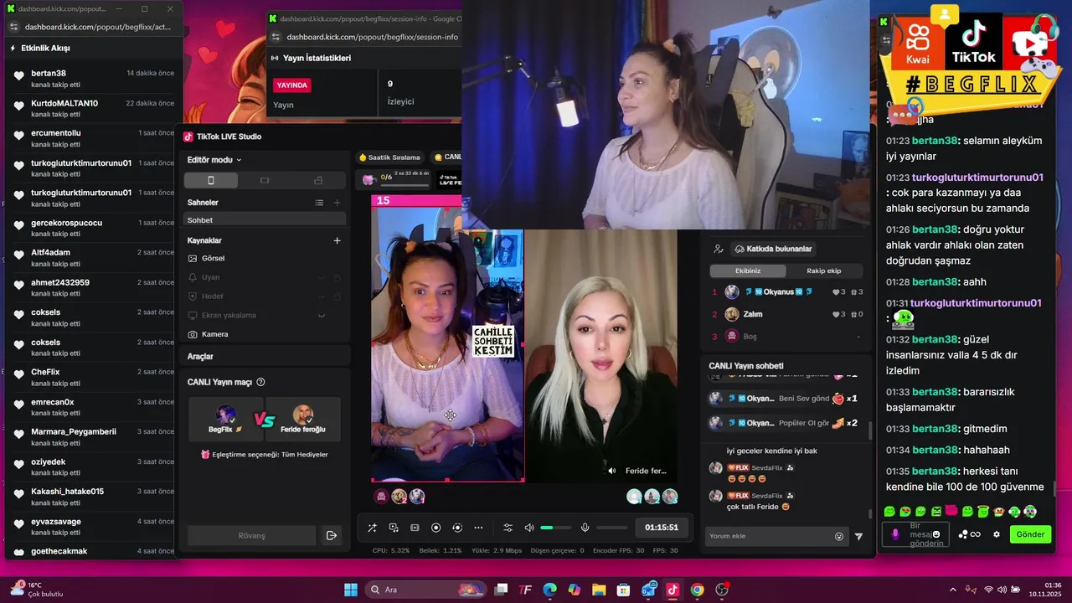Image resolution: width=1072 pixels, height=603 pixels.
Task: Open the magic wand effects tool
Action: point(372,528)
